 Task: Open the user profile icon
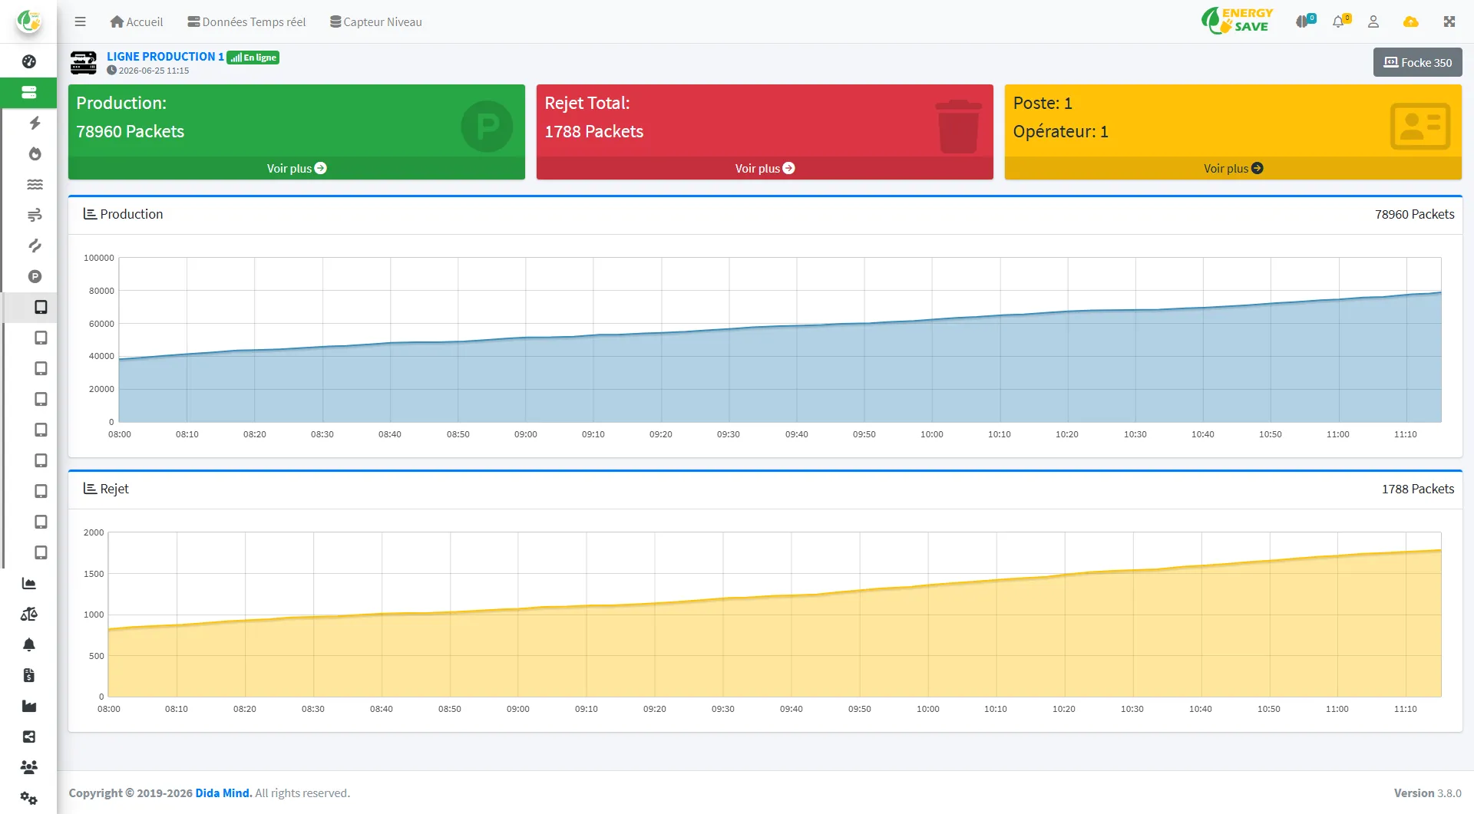pyautogui.click(x=1373, y=21)
